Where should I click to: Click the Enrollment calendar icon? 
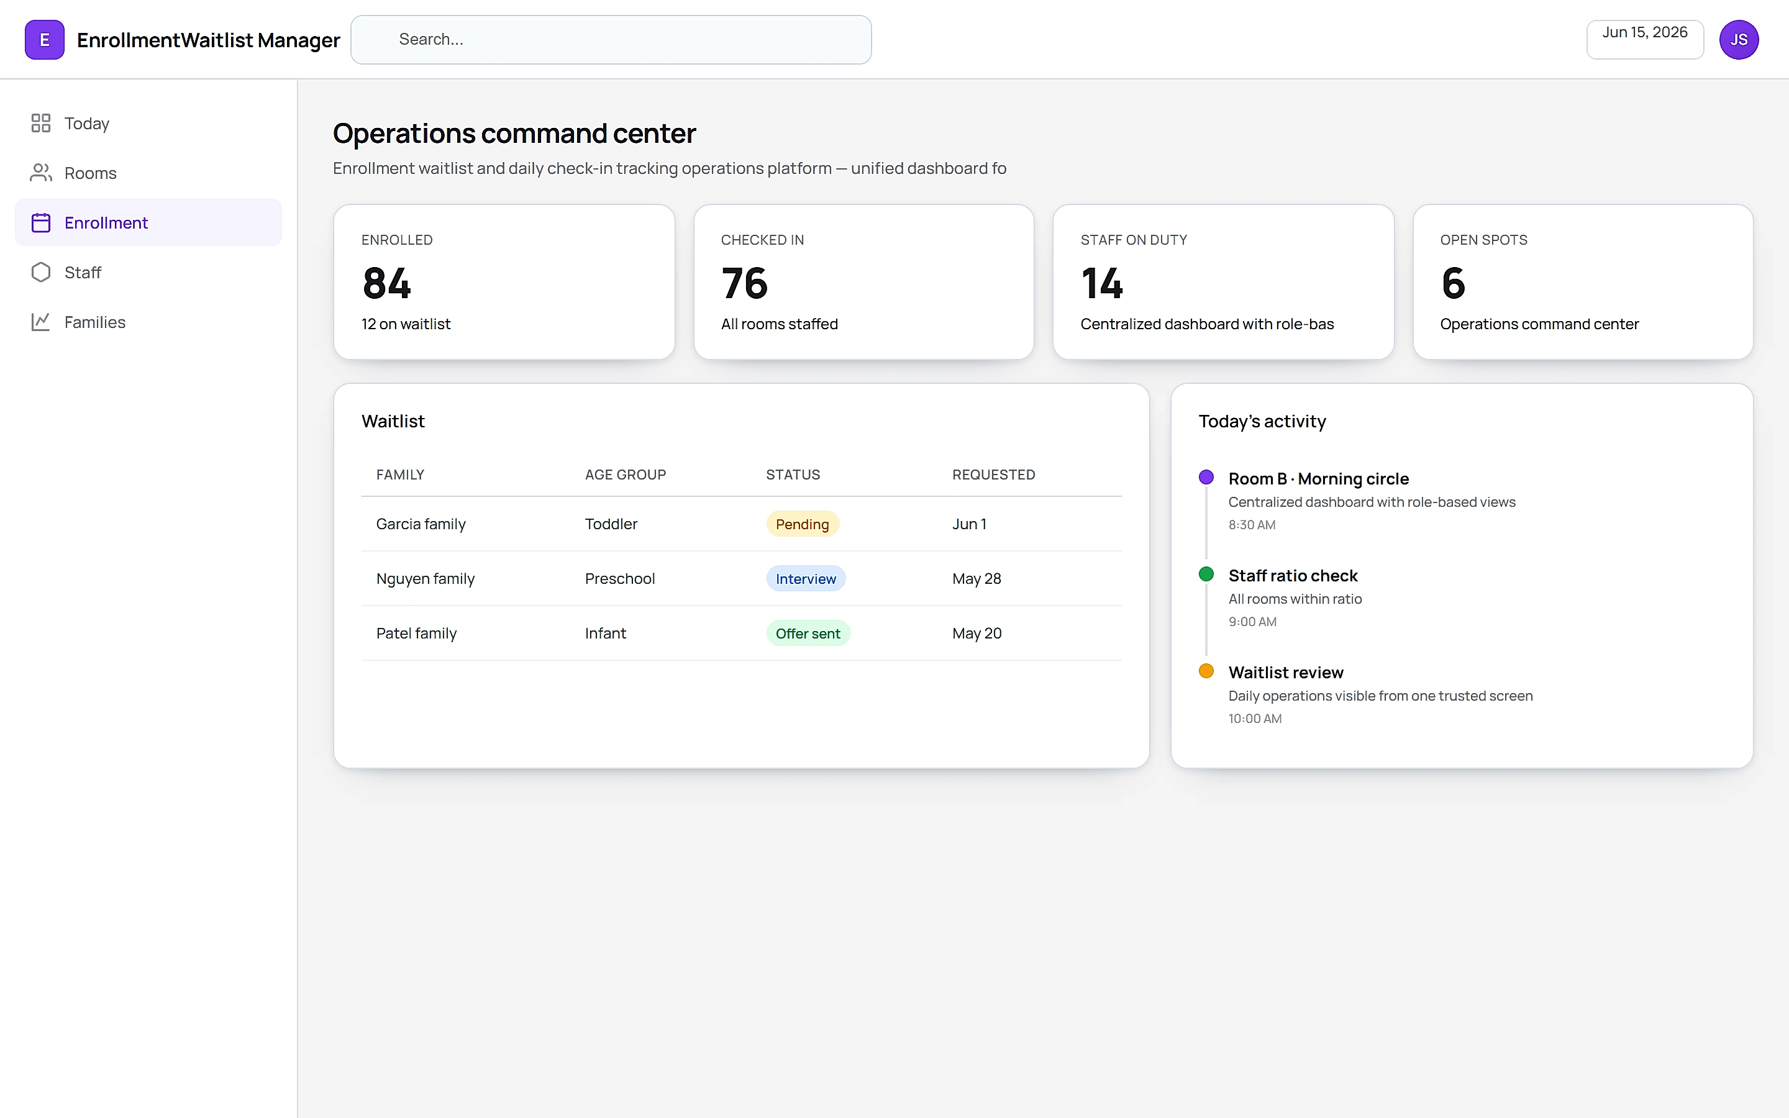pos(40,222)
